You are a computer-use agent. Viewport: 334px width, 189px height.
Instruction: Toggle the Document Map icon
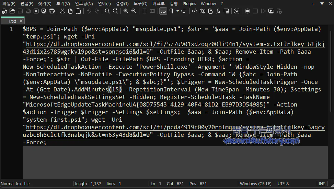pyautogui.click(x=203, y=11)
